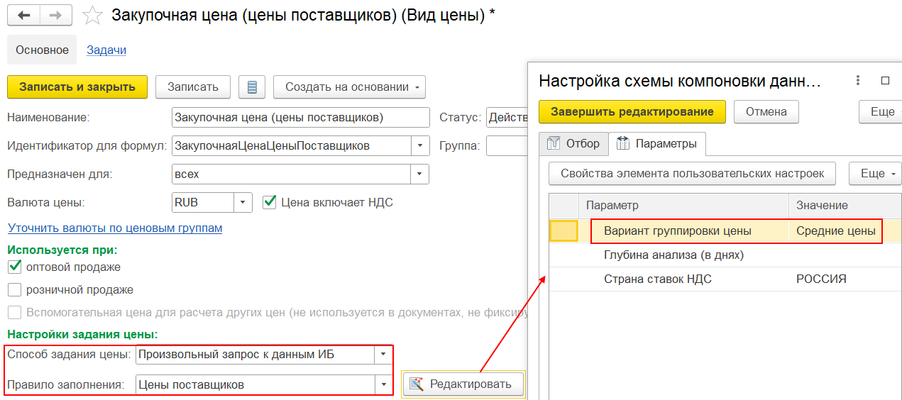902x400 pixels.
Task: Add this form to favorites with star
Action: (x=92, y=16)
